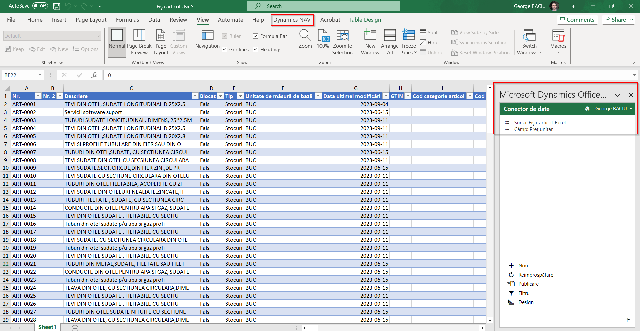Toggle the Gridlines checkbox
This screenshot has width=640, height=331.
pyautogui.click(x=225, y=49)
